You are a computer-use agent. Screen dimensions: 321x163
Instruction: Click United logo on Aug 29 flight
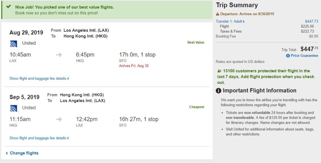13,43
